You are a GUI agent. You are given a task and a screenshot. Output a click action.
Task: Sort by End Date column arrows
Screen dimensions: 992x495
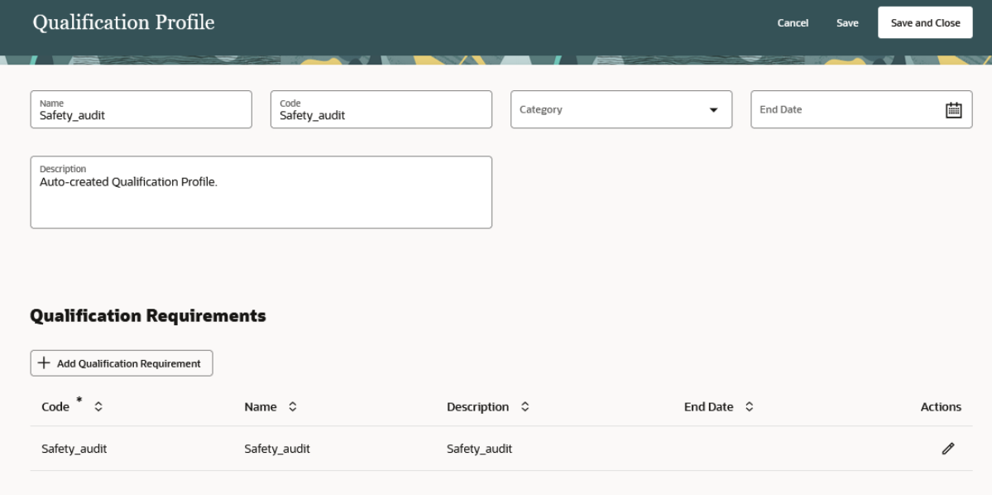pos(749,407)
